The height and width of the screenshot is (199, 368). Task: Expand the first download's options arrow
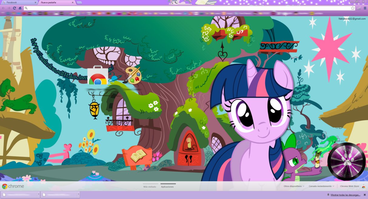tap(38, 195)
